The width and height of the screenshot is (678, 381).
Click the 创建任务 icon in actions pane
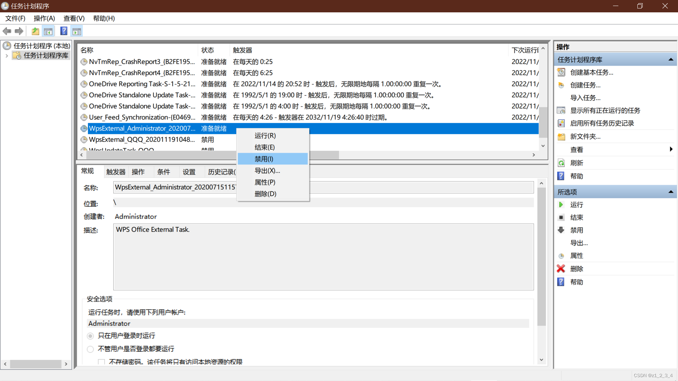pyautogui.click(x=561, y=85)
